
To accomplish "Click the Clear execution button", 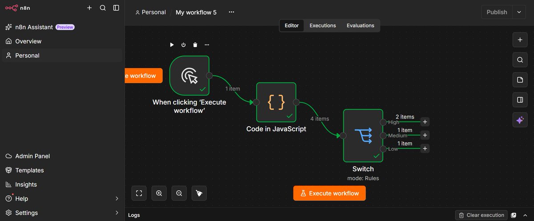I will 481,215.
